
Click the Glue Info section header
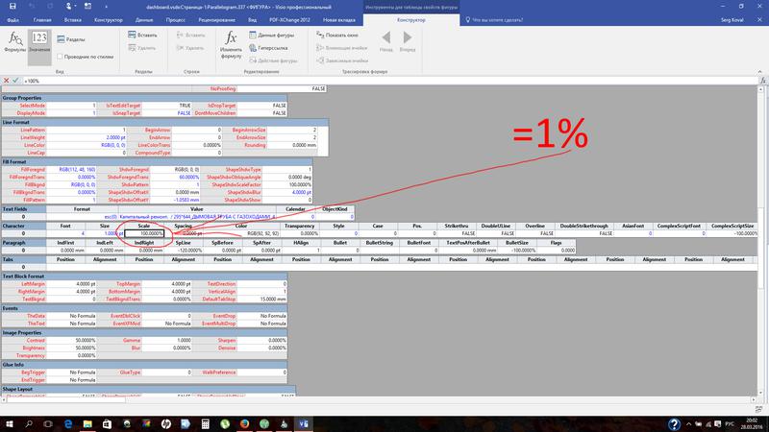point(144,365)
